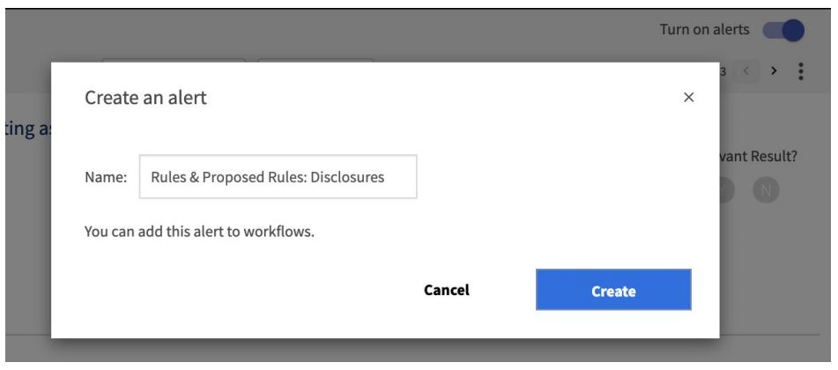The height and width of the screenshot is (370, 838).
Task: Close the Create an alert dialog
Action: (x=688, y=97)
